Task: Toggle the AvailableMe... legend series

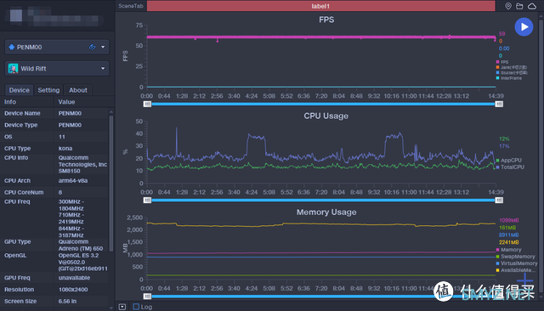Action: [x=516, y=270]
